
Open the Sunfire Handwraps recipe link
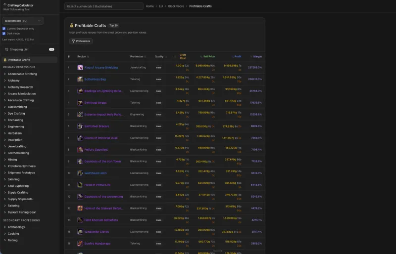97,244
